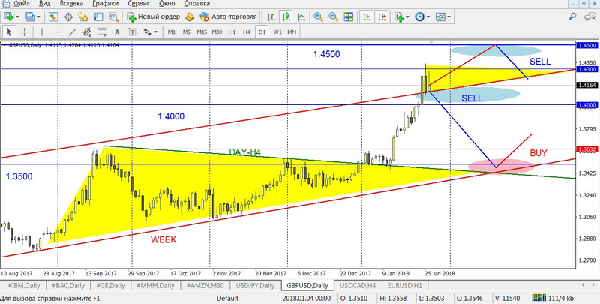The image size is (600, 304).
Task: Click the Zoom In magnifier icon
Action: 319,17
